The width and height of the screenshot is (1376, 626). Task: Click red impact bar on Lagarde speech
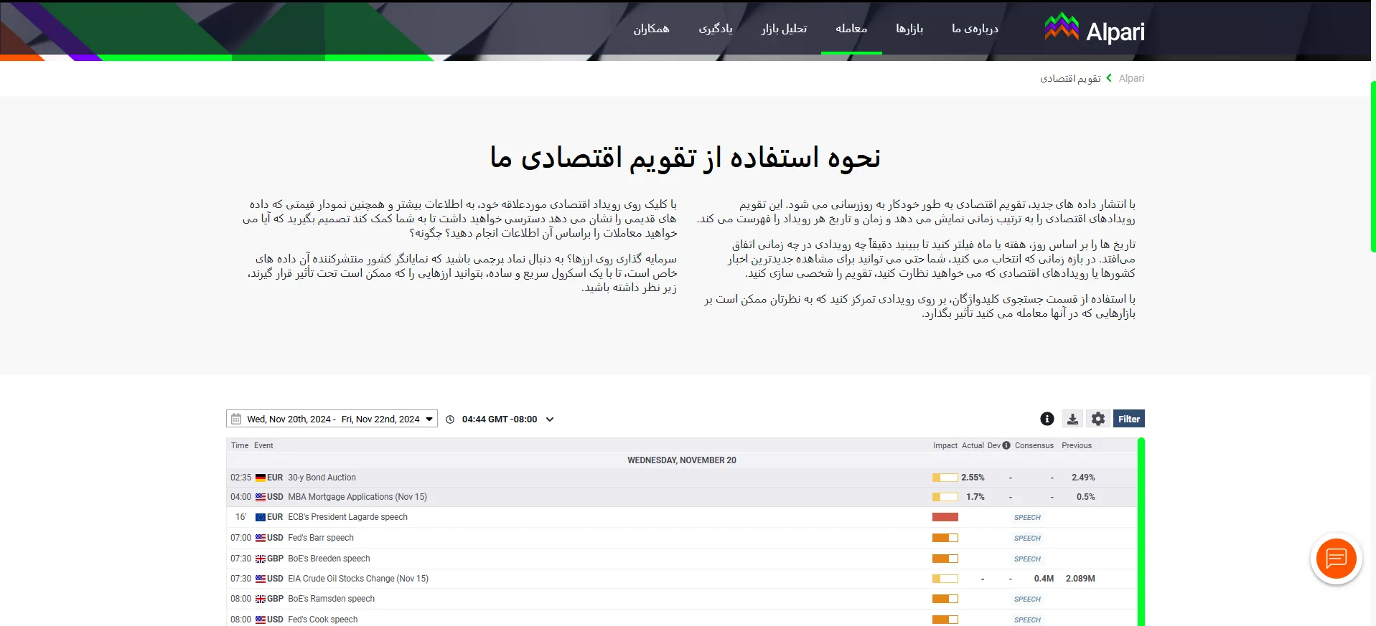pyautogui.click(x=945, y=517)
